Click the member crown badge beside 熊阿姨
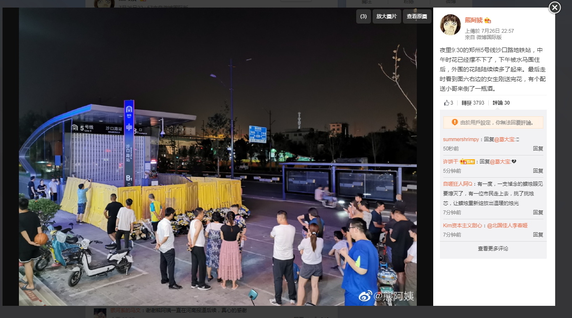Viewport: 572px width, 318px height. (487, 20)
